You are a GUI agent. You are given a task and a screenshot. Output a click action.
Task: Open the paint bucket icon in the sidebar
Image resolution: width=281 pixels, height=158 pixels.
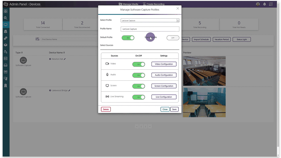pos(6,52)
